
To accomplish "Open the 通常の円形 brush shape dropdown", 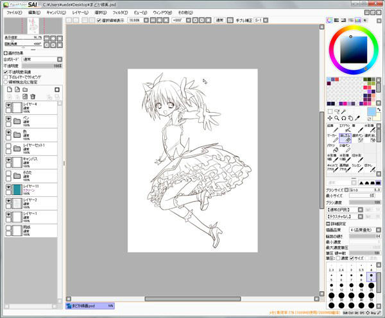I will coord(360,210).
